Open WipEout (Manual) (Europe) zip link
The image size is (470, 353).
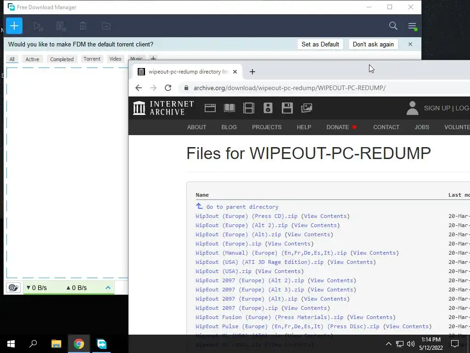(271, 253)
